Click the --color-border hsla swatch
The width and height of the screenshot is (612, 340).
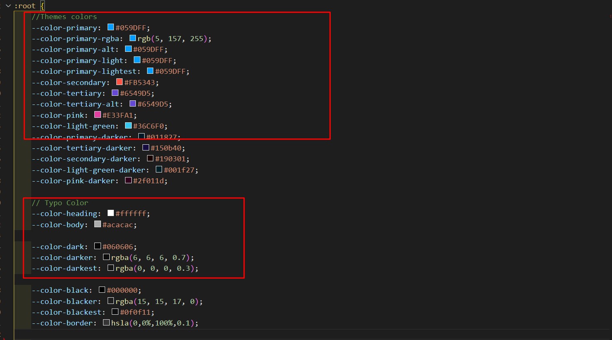tap(106, 323)
